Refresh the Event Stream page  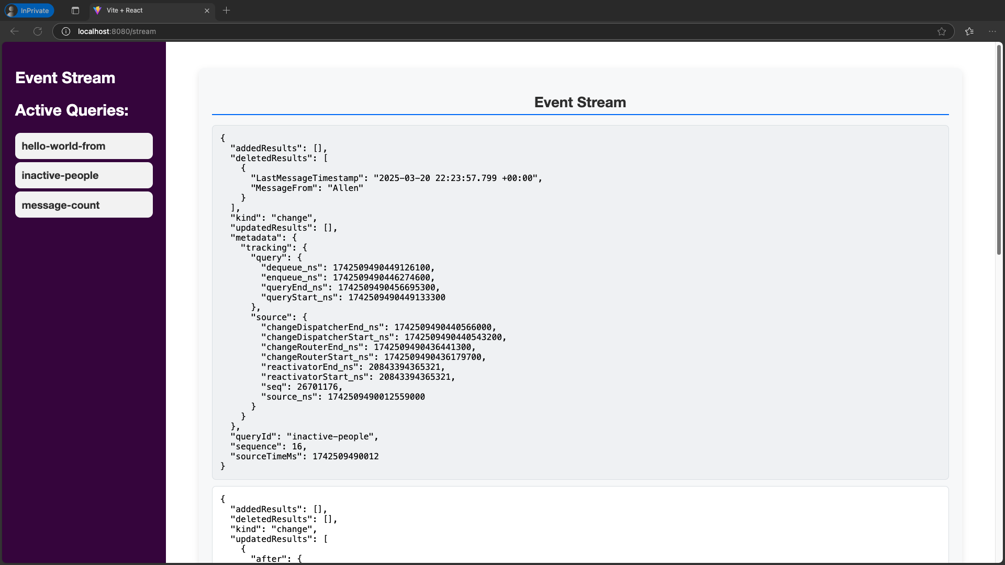(37, 31)
